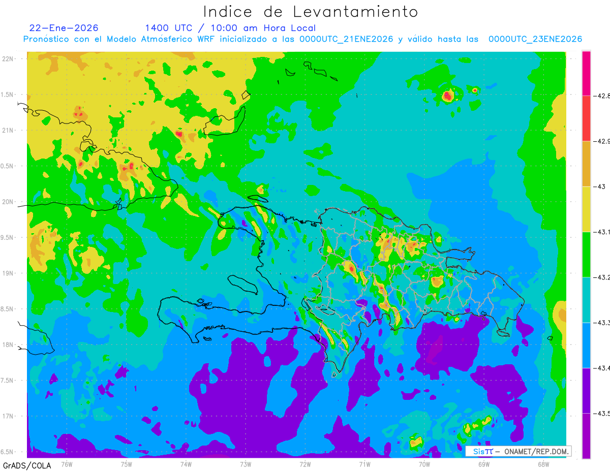
Task: Select the green color bar segment
Action: 586,254
